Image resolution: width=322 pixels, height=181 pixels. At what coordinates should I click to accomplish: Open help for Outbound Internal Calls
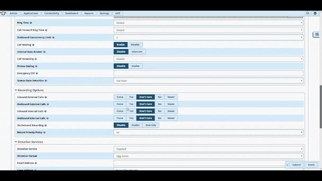point(47,118)
